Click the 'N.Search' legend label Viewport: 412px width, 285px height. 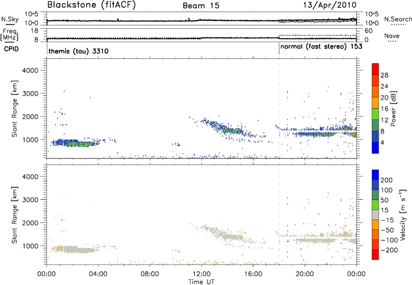coord(398,19)
